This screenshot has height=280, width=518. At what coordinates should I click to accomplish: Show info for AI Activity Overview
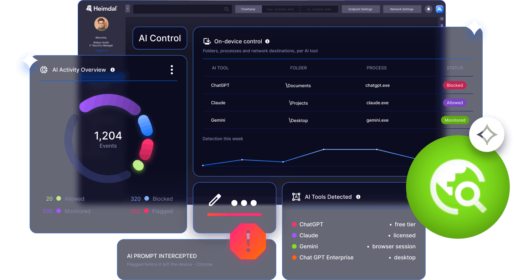[113, 70]
